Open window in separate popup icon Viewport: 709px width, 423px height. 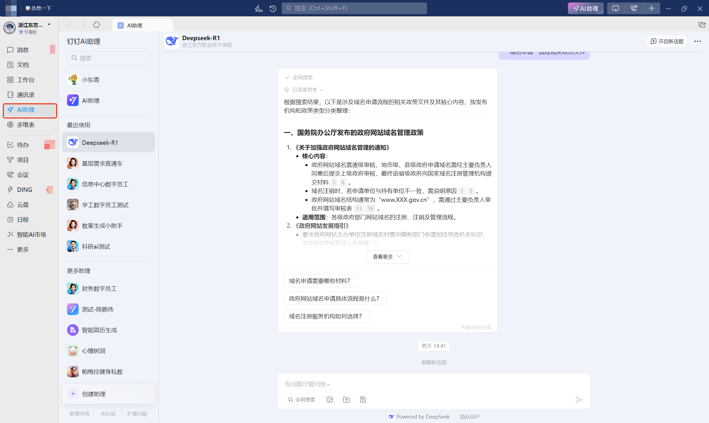click(x=702, y=25)
